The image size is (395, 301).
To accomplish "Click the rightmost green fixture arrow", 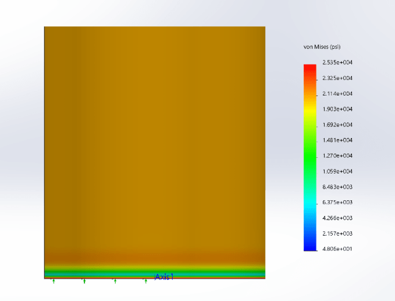I will (145, 282).
